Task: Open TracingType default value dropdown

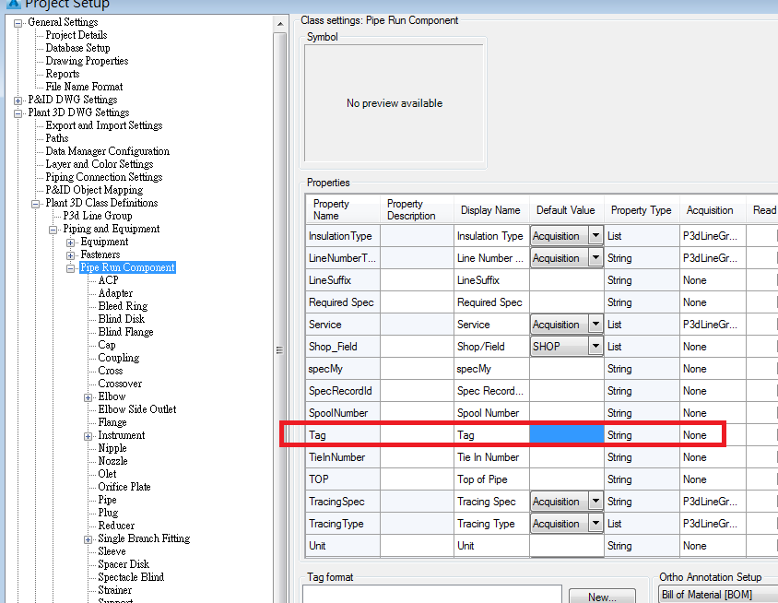Action: (x=595, y=524)
